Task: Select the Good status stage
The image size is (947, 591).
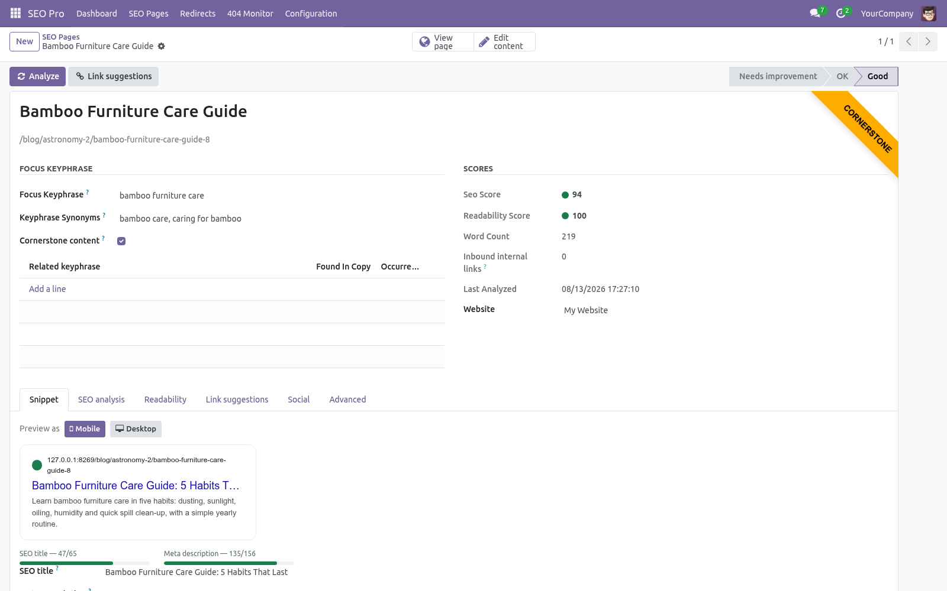Action: click(x=878, y=76)
